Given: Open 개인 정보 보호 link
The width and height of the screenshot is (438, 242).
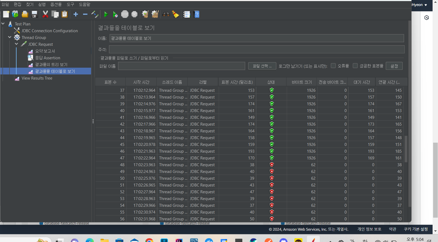Looking at the screenshot, I should [369, 229].
